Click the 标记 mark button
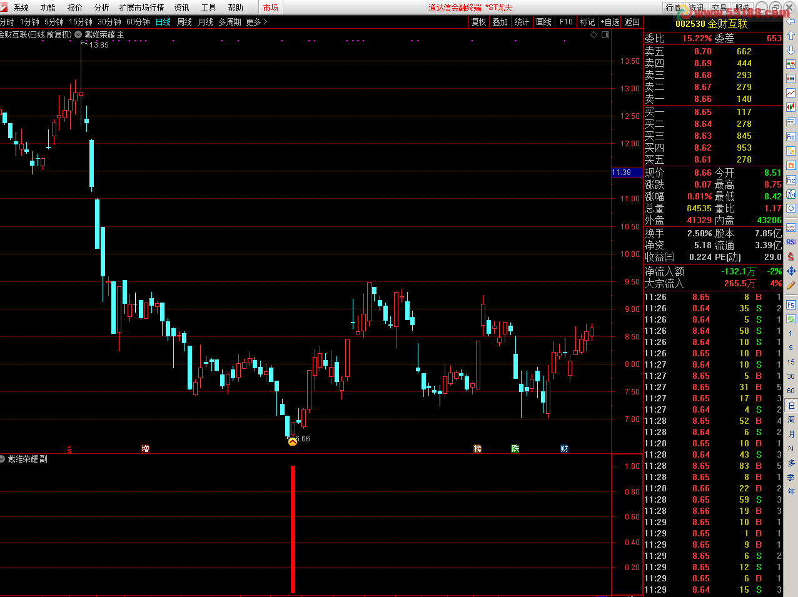Image resolution: width=798 pixels, height=597 pixels. click(x=587, y=22)
